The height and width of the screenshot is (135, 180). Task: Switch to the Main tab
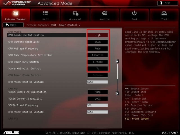[45, 15]
